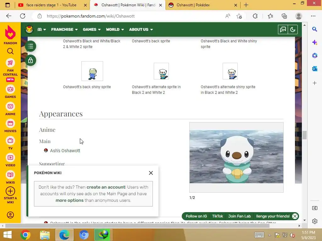
Task: Close the Pokémon Wiki notice popup
Action: coord(151,173)
